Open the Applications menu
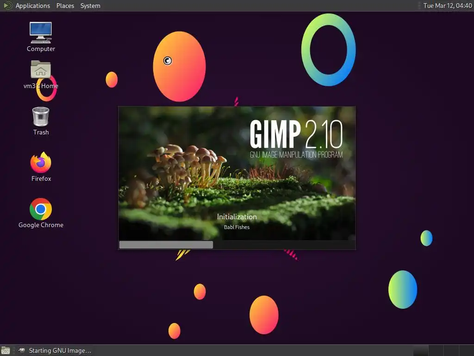 pos(33,6)
